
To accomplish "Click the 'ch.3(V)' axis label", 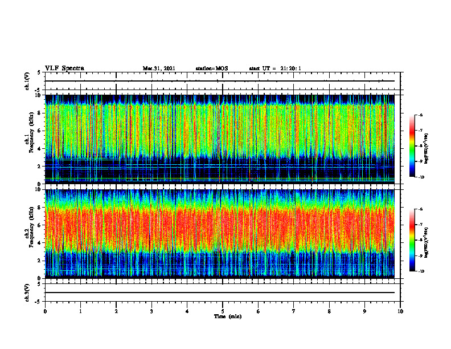I will 27,293.
